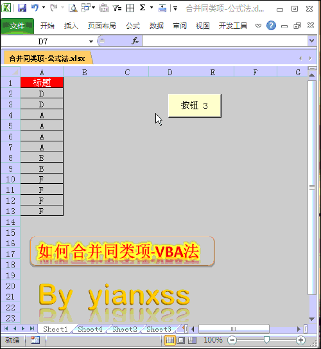
Task: Click into the formula bar input
Action: point(225,41)
